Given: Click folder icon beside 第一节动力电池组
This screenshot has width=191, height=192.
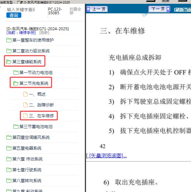Looking at the screenshot, I should pyautogui.click(x=16, y=72).
